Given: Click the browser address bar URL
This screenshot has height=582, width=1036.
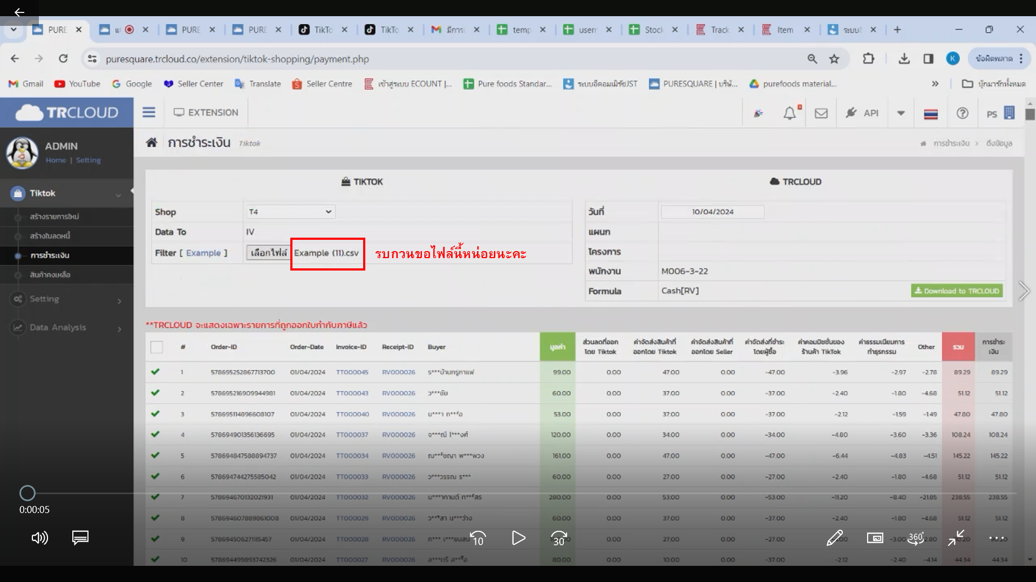Looking at the screenshot, I should pyautogui.click(x=237, y=59).
